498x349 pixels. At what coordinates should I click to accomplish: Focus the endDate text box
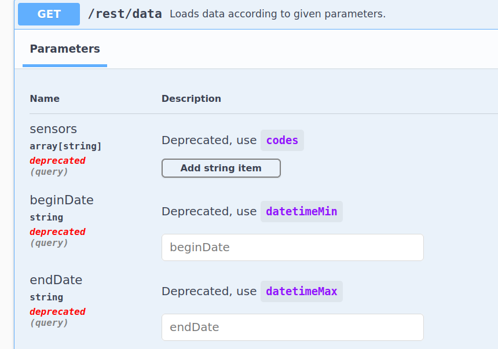coord(292,327)
